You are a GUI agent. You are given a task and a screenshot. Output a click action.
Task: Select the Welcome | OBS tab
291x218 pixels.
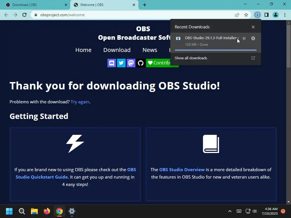coord(104,5)
